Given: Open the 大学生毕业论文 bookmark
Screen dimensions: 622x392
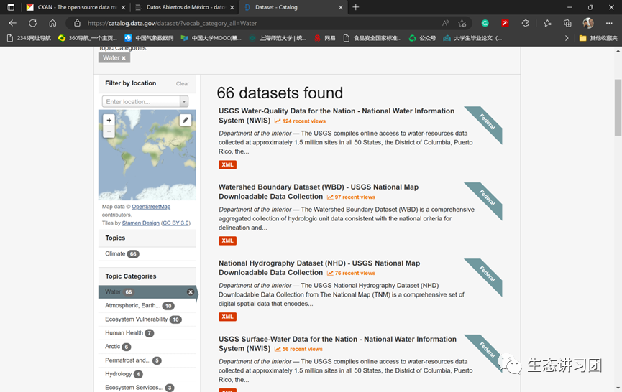Looking at the screenshot, I should pyautogui.click(x=472, y=38).
